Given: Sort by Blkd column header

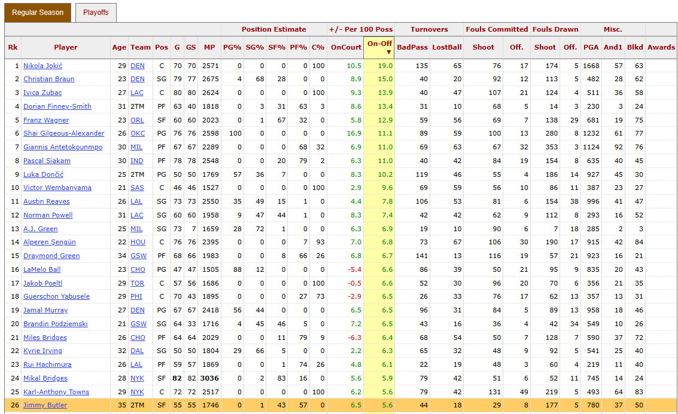Looking at the screenshot, I should click(x=635, y=47).
